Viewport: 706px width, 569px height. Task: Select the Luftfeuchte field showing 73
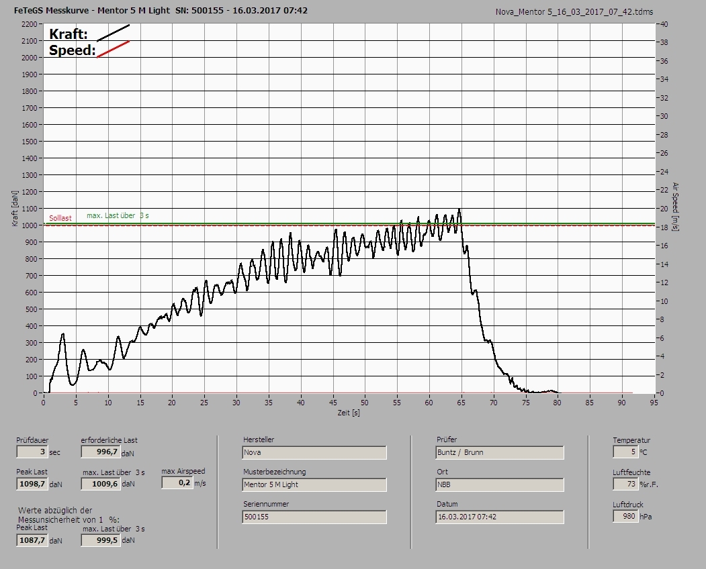[625, 484]
